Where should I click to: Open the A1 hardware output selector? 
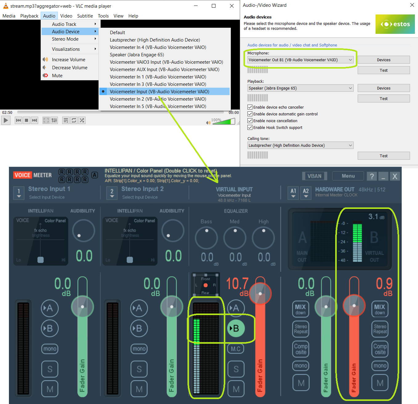coord(293,193)
